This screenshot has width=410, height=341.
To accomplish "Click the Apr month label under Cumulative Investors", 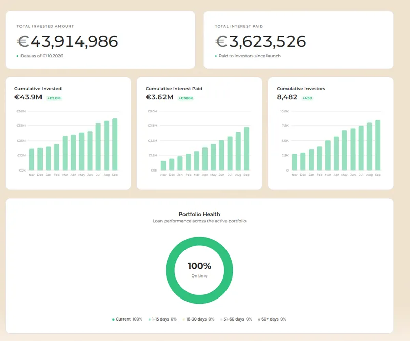I will pyautogui.click(x=336, y=175).
